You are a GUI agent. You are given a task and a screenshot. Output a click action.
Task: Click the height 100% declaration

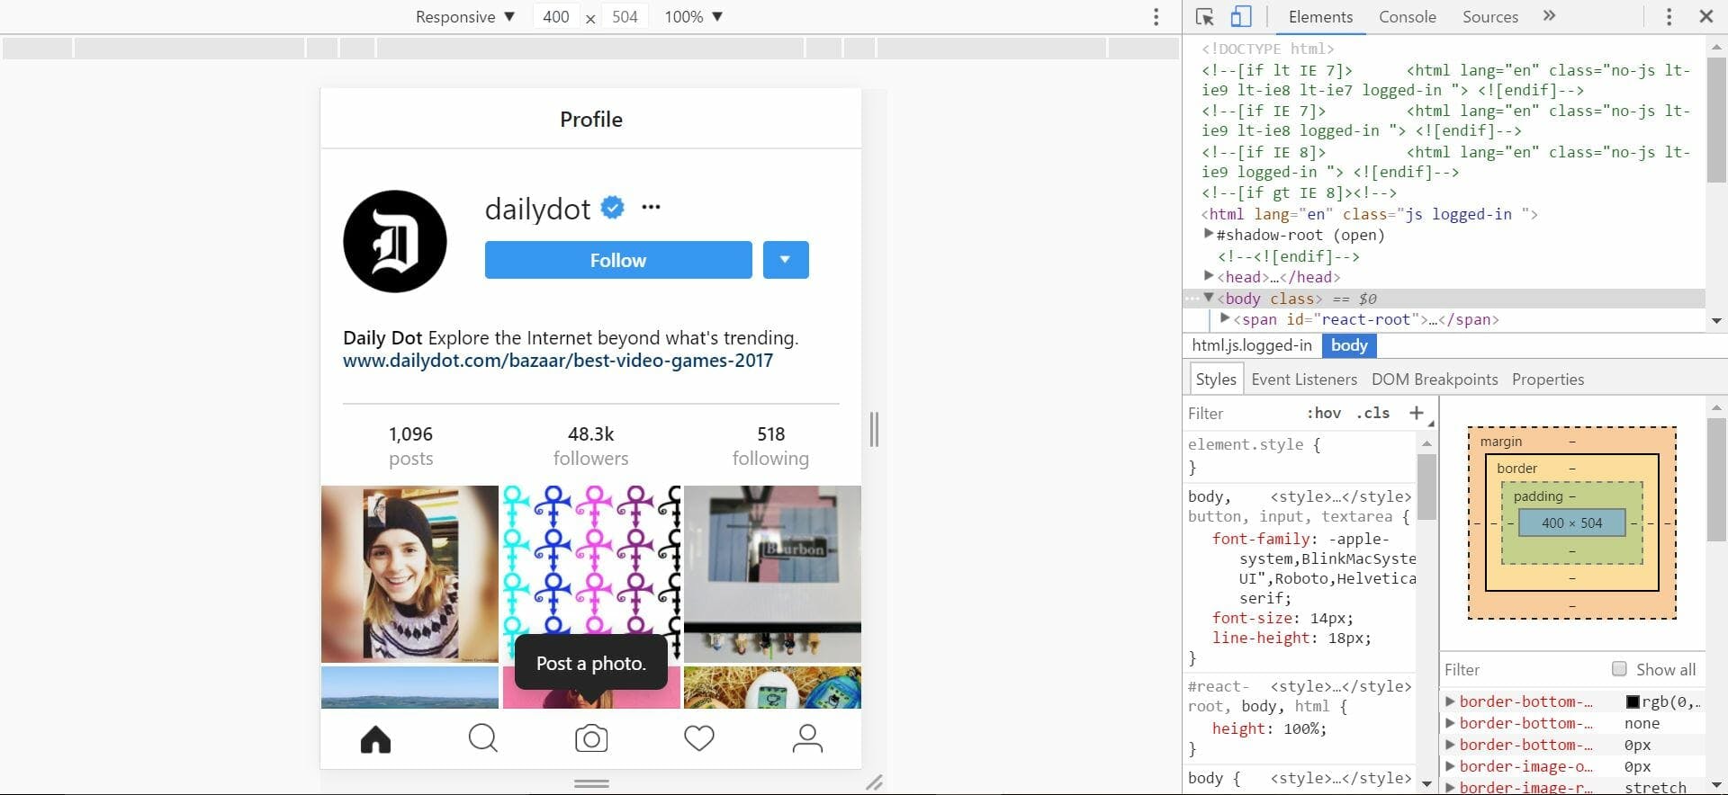click(x=1269, y=728)
